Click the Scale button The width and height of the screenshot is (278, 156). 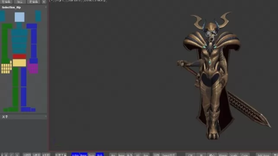233,155
